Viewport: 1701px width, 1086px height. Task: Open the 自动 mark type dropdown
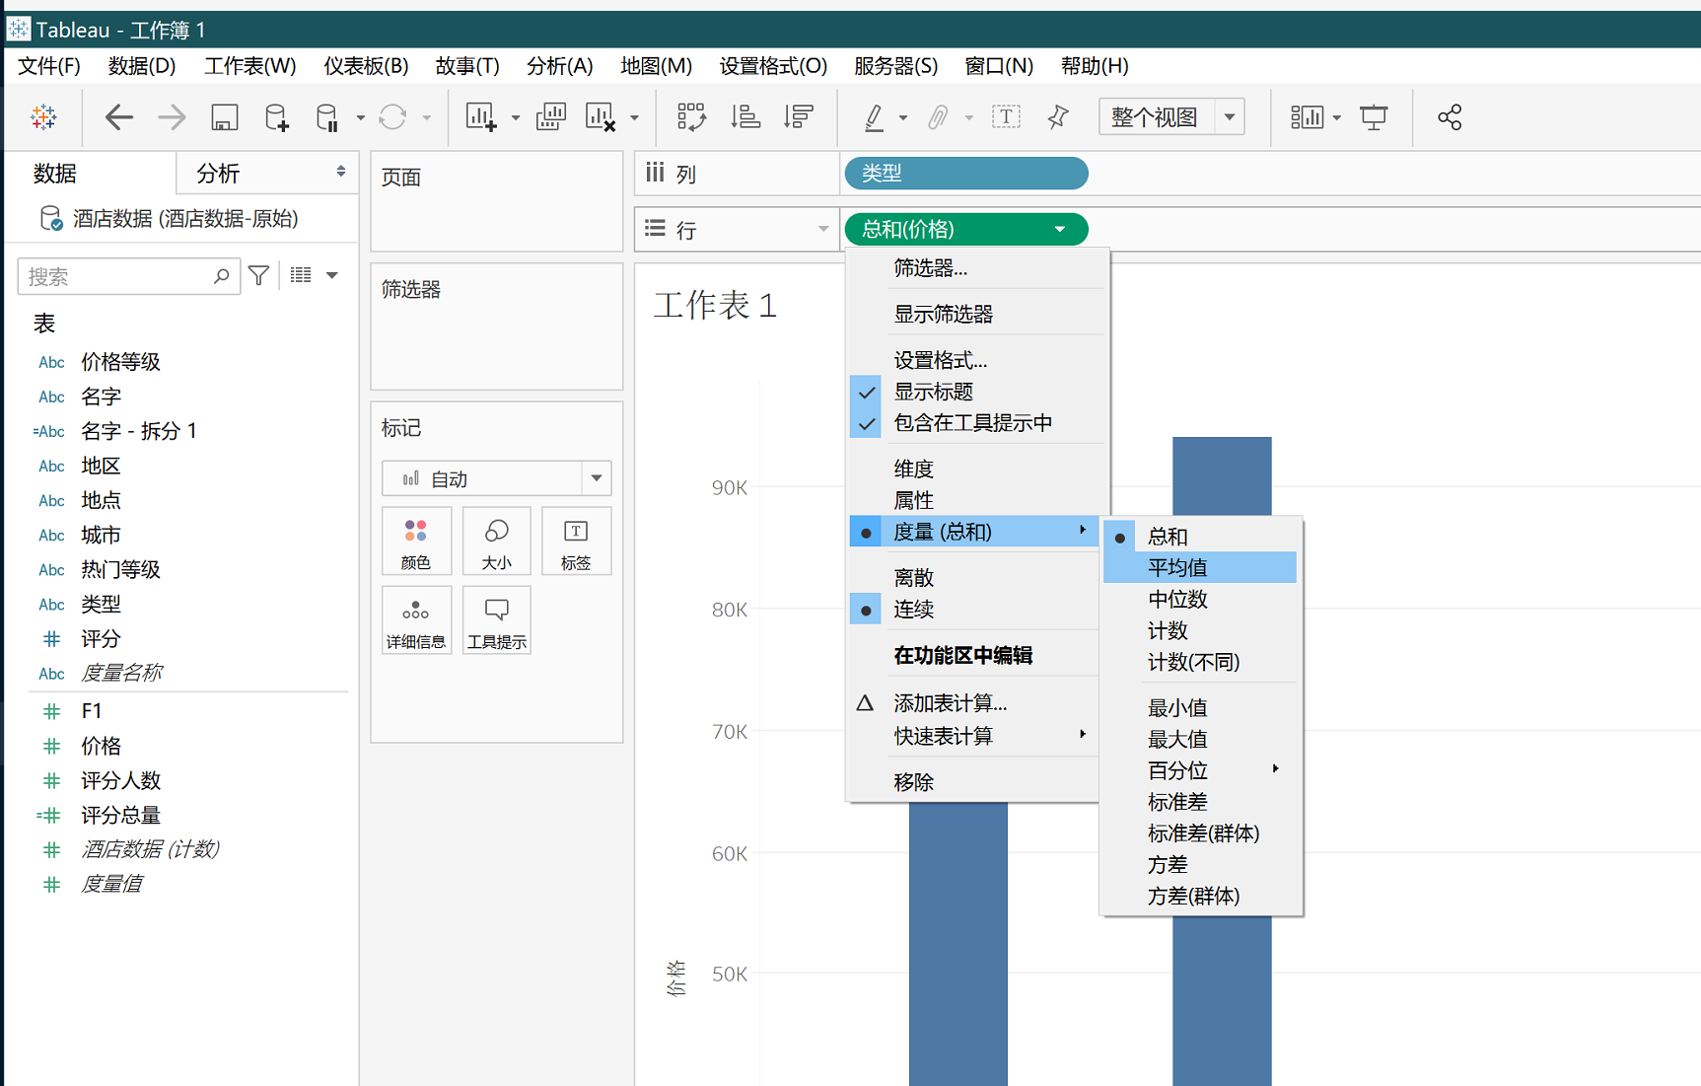pos(597,478)
